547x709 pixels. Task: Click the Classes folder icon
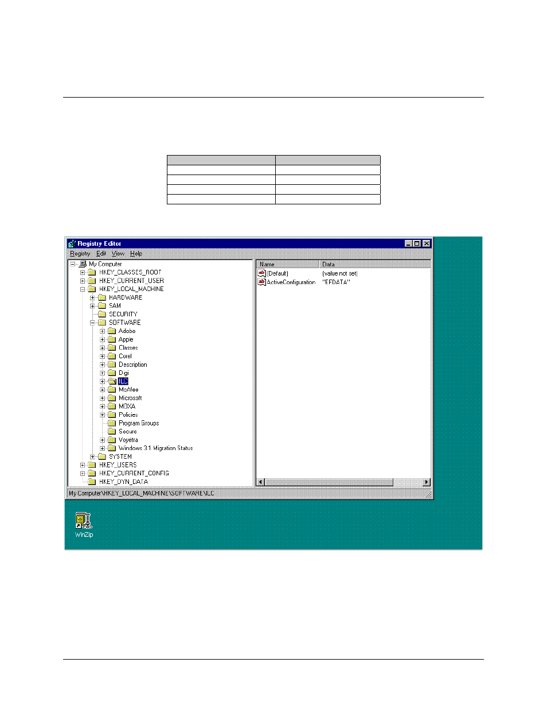pos(112,348)
